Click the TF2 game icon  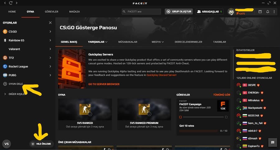[x=5, y=58]
